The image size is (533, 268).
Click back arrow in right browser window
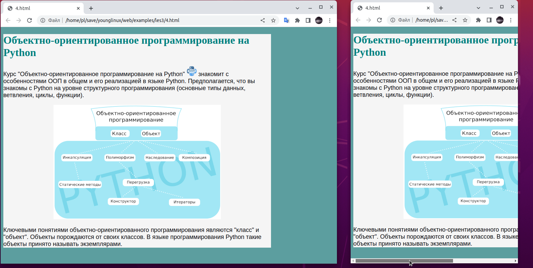click(358, 20)
